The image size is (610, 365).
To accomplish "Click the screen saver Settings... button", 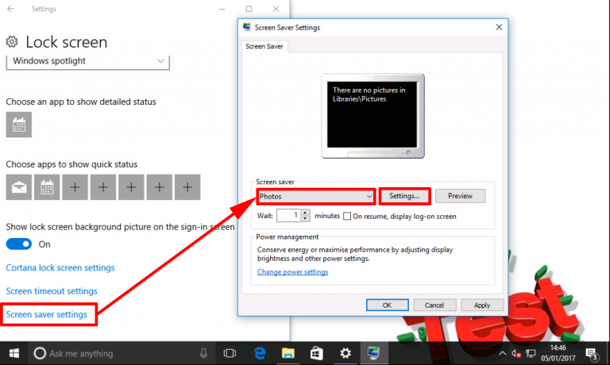I will 404,196.
